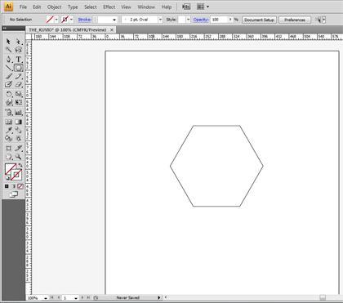
Task: Select the Paintbrush tool
Action: [x=8, y=76]
